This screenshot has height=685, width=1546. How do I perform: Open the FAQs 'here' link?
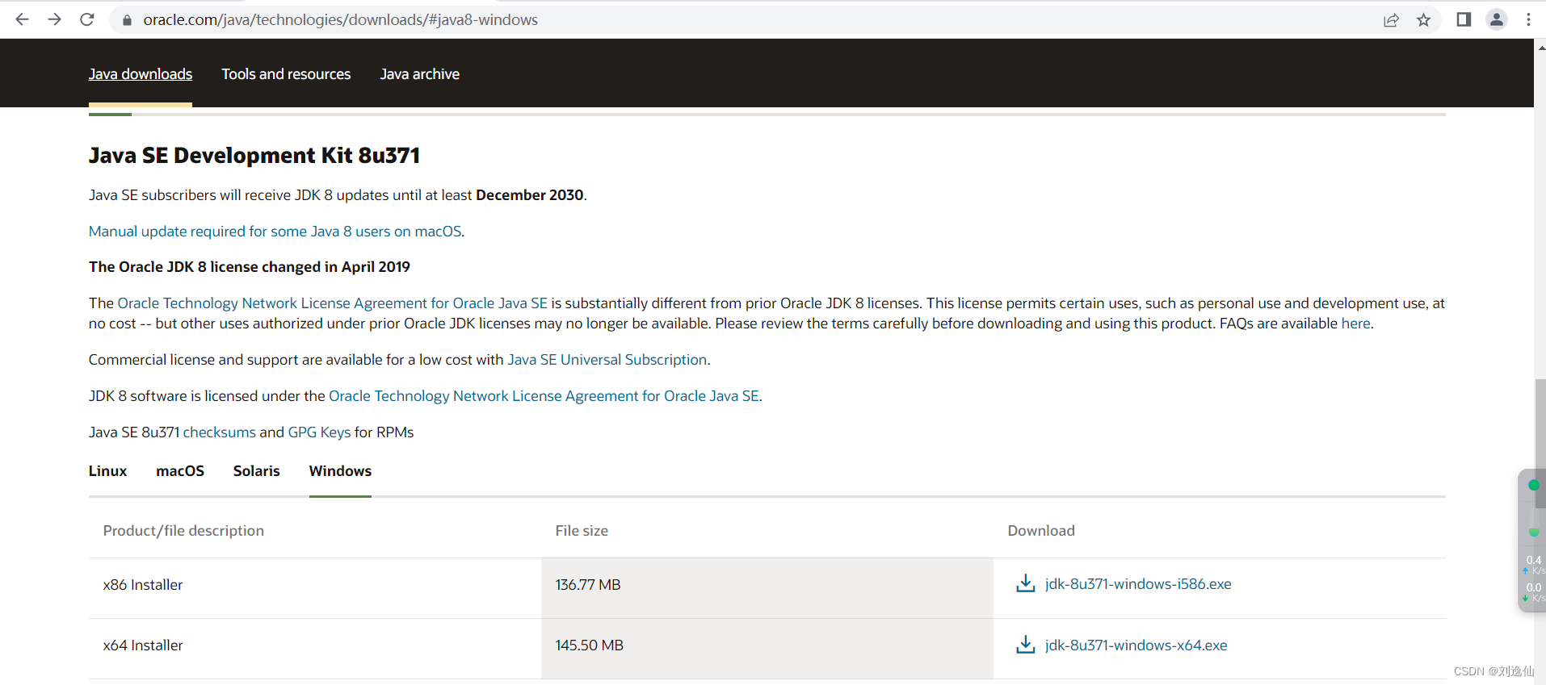click(1355, 324)
